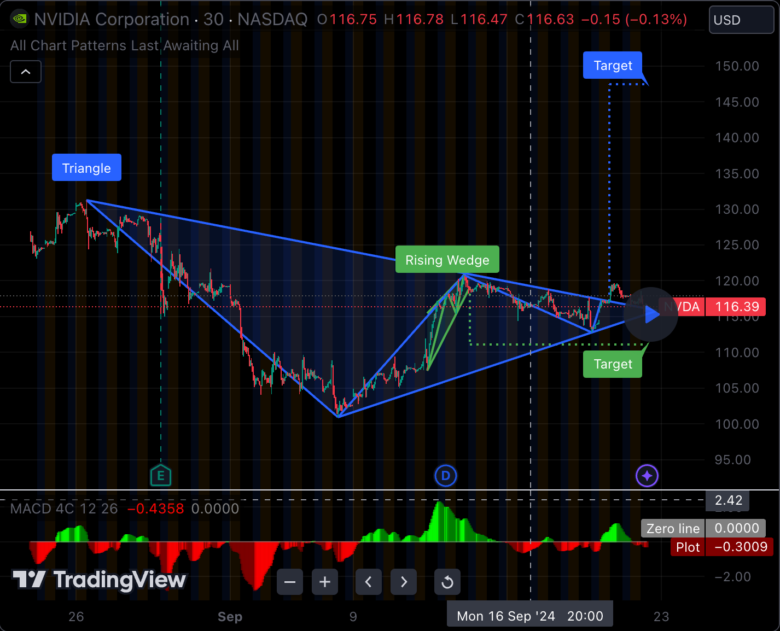Click the blue Triangle pattern label
Screen dimensions: 780x631
(86, 168)
